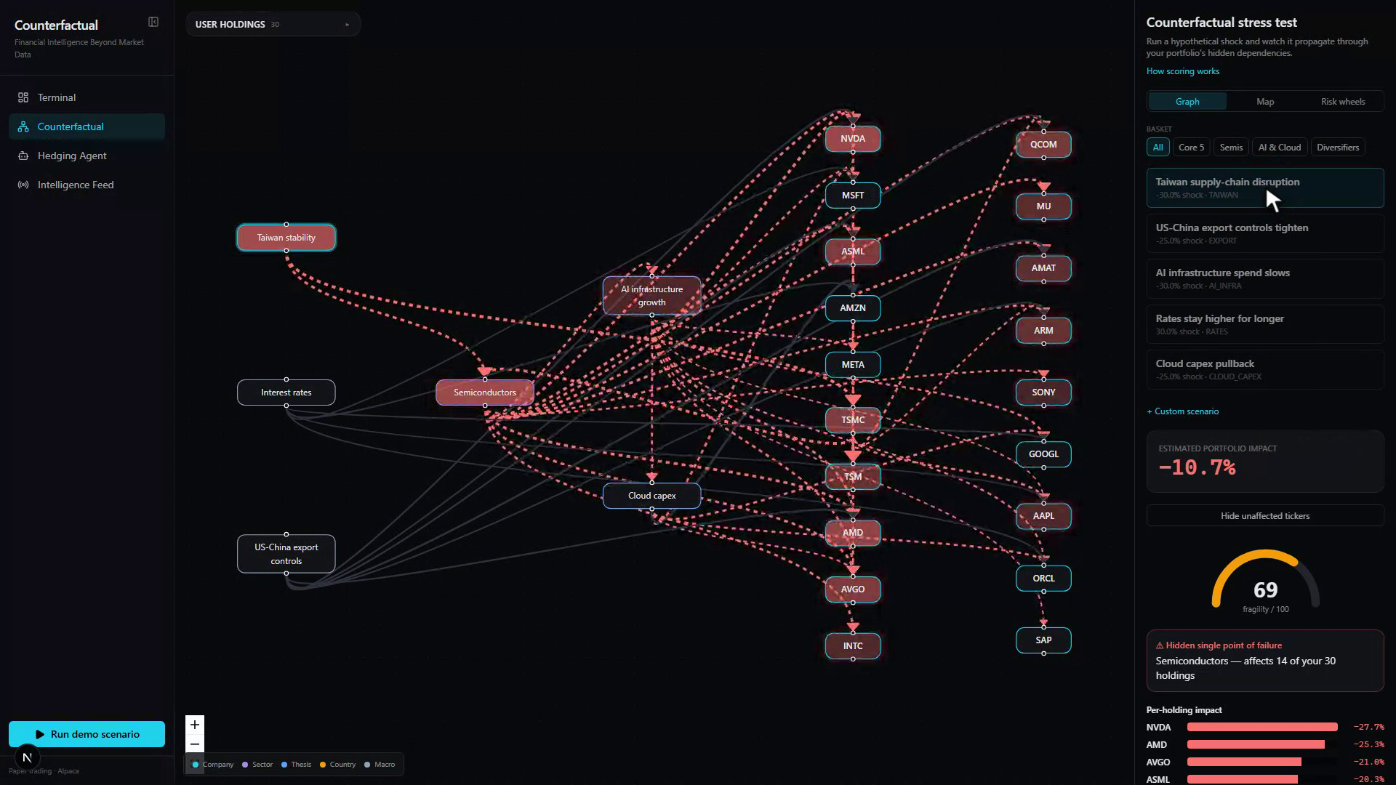Toggle the Company legend filter
This screenshot has height=785, width=1396.
click(x=212, y=765)
